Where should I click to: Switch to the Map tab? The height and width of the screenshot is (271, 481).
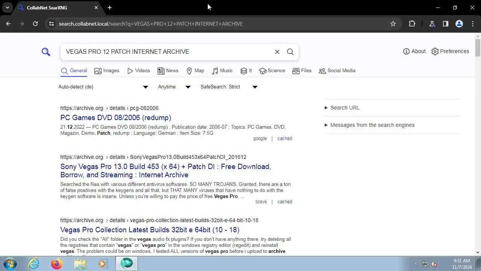click(195, 71)
